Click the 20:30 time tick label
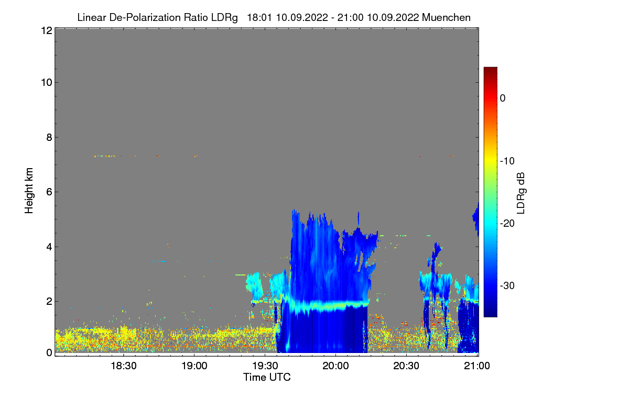This screenshot has width=629, height=419. 406,366
